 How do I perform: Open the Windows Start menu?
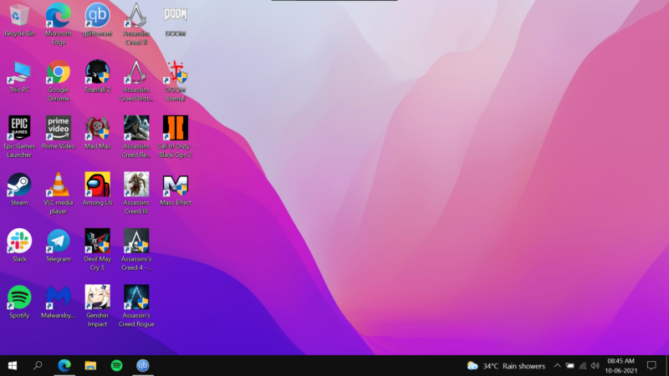pyautogui.click(x=13, y=365)
